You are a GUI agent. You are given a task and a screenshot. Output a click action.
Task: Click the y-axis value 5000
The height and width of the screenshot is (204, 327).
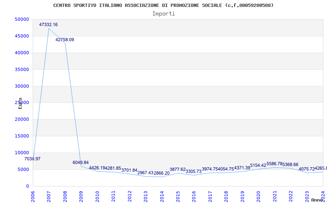pos(23,169)
